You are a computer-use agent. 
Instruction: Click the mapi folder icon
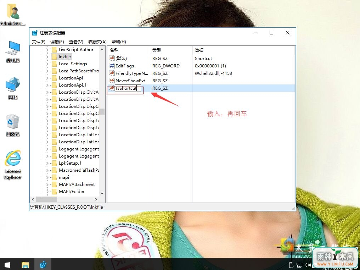(54, 177)
